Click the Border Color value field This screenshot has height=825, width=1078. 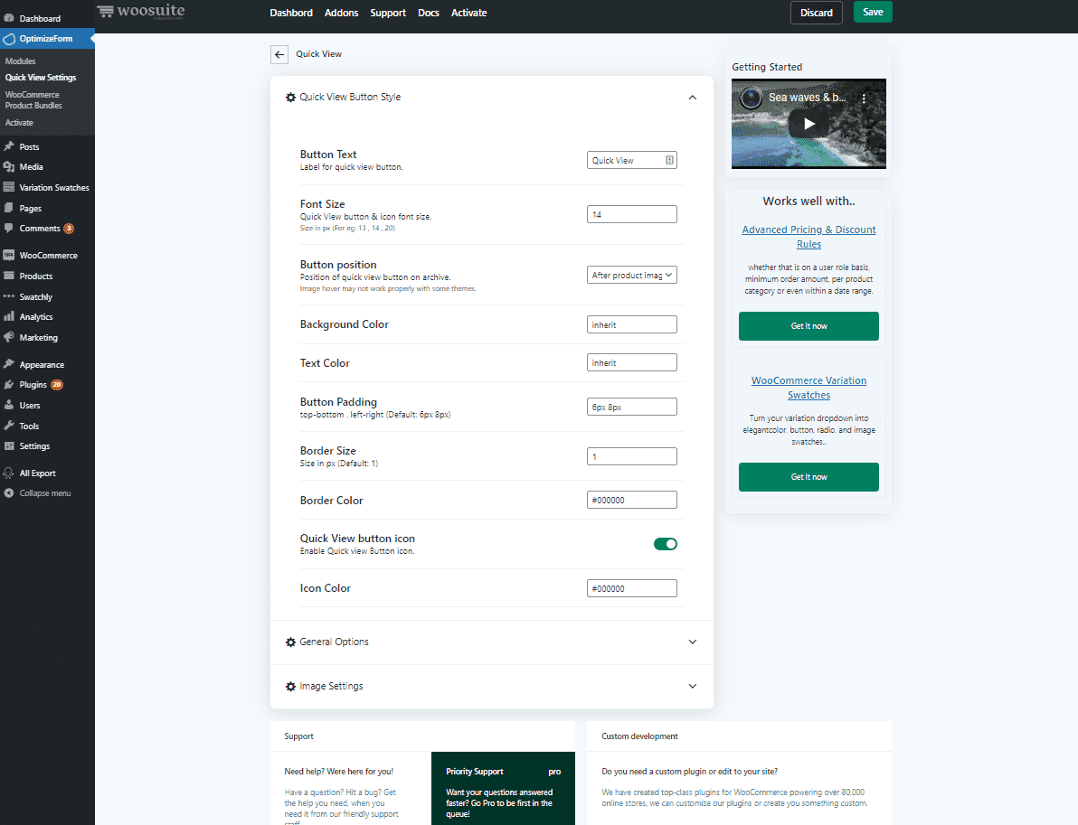[631, 500]
